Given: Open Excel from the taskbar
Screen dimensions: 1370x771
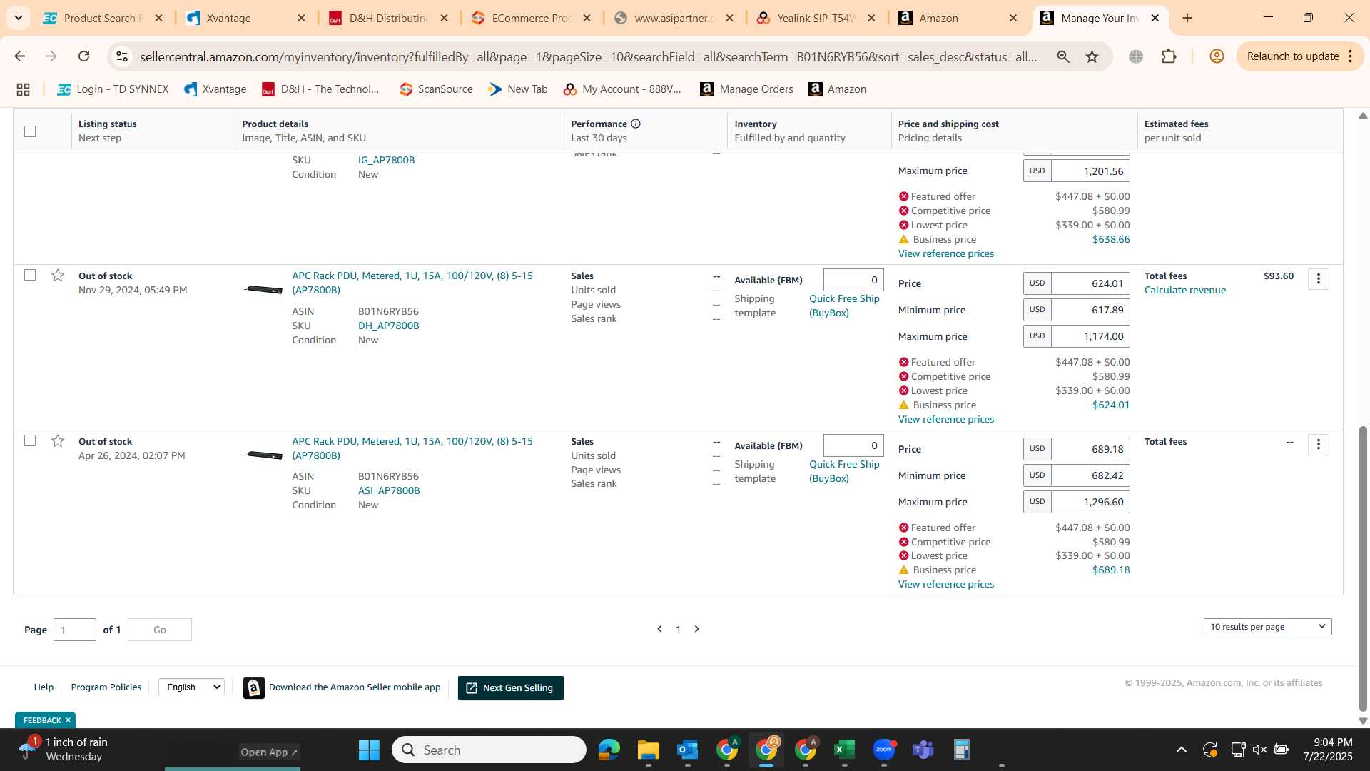Looking at the screenshot, I should (844, 750).
